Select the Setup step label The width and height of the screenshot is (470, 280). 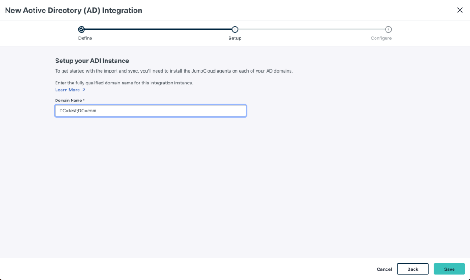pyautogui.click(x=235, y=39)
